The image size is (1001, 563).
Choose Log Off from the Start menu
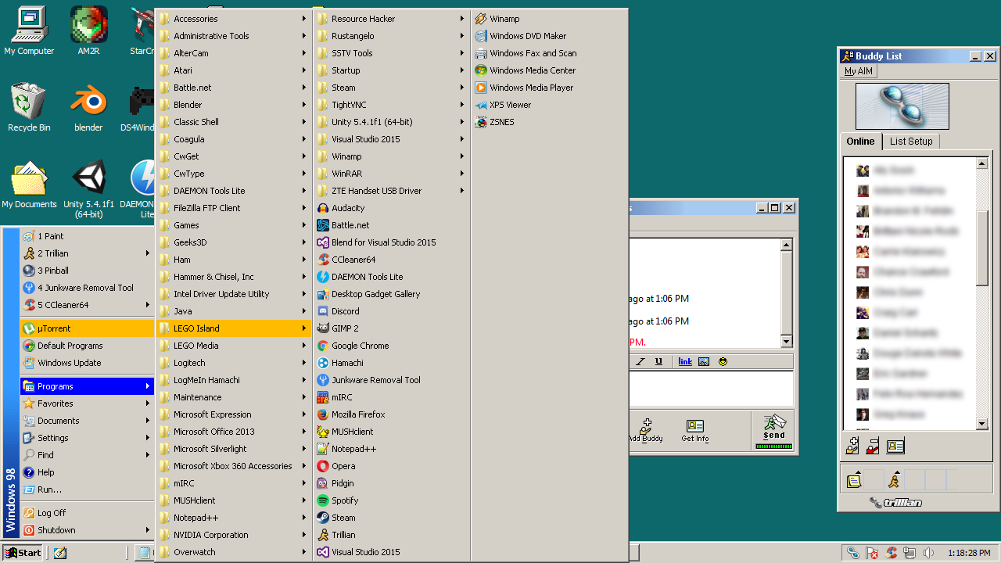(87, 513)
